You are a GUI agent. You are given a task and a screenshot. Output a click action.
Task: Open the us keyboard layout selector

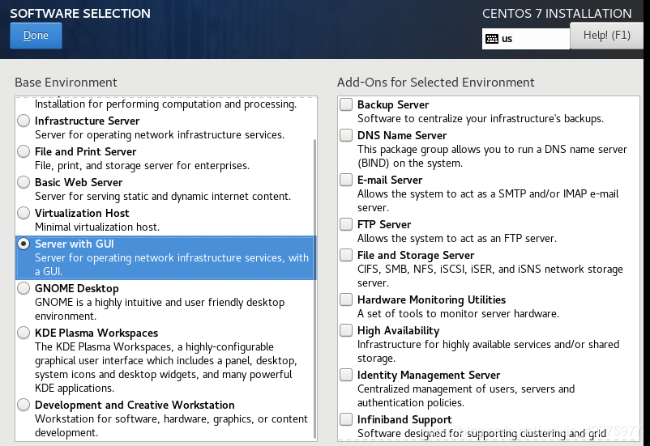[526, 39]
